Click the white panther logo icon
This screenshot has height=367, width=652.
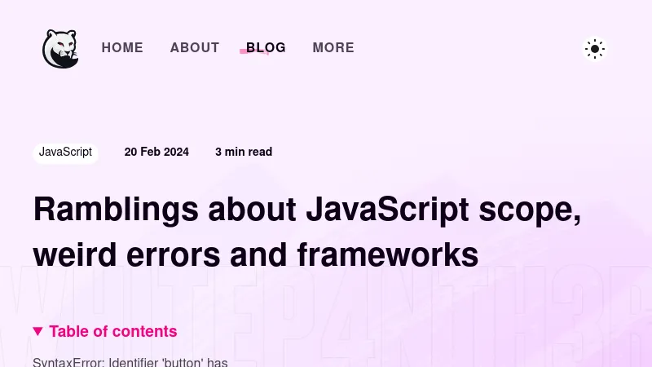(x=59, y=49)
